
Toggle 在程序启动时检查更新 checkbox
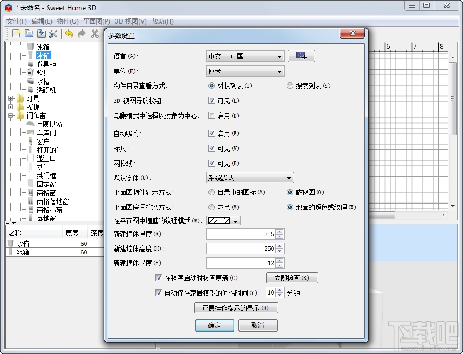(x=159, y=278)
